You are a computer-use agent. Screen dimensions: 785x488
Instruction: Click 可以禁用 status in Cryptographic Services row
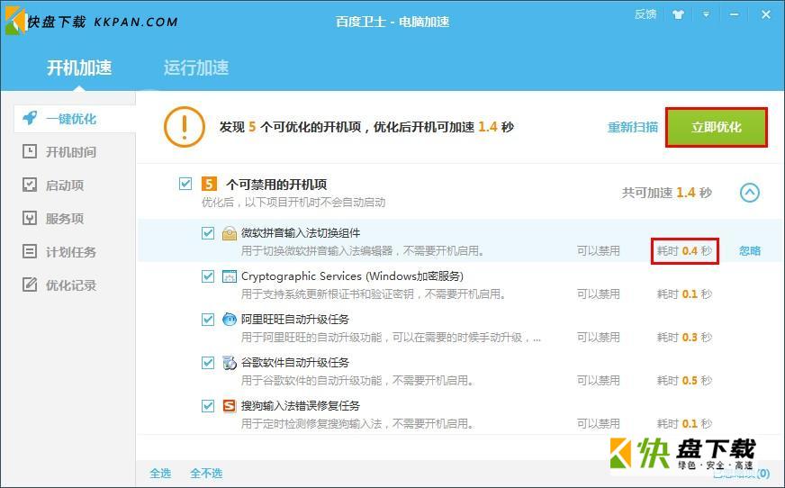[x=599, y=294]
